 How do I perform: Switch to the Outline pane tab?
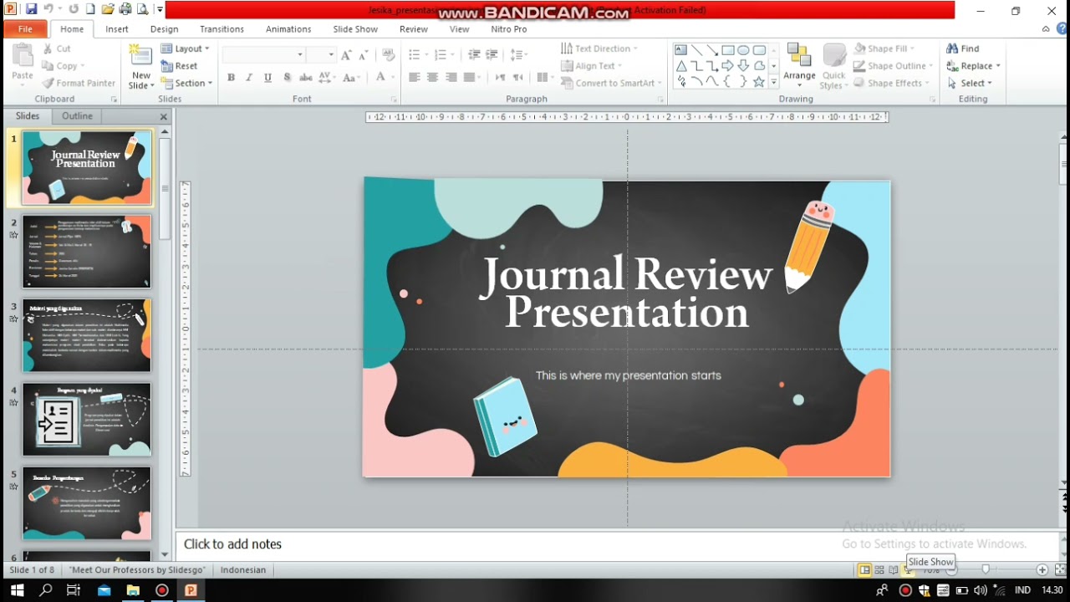tap(77, 116)
